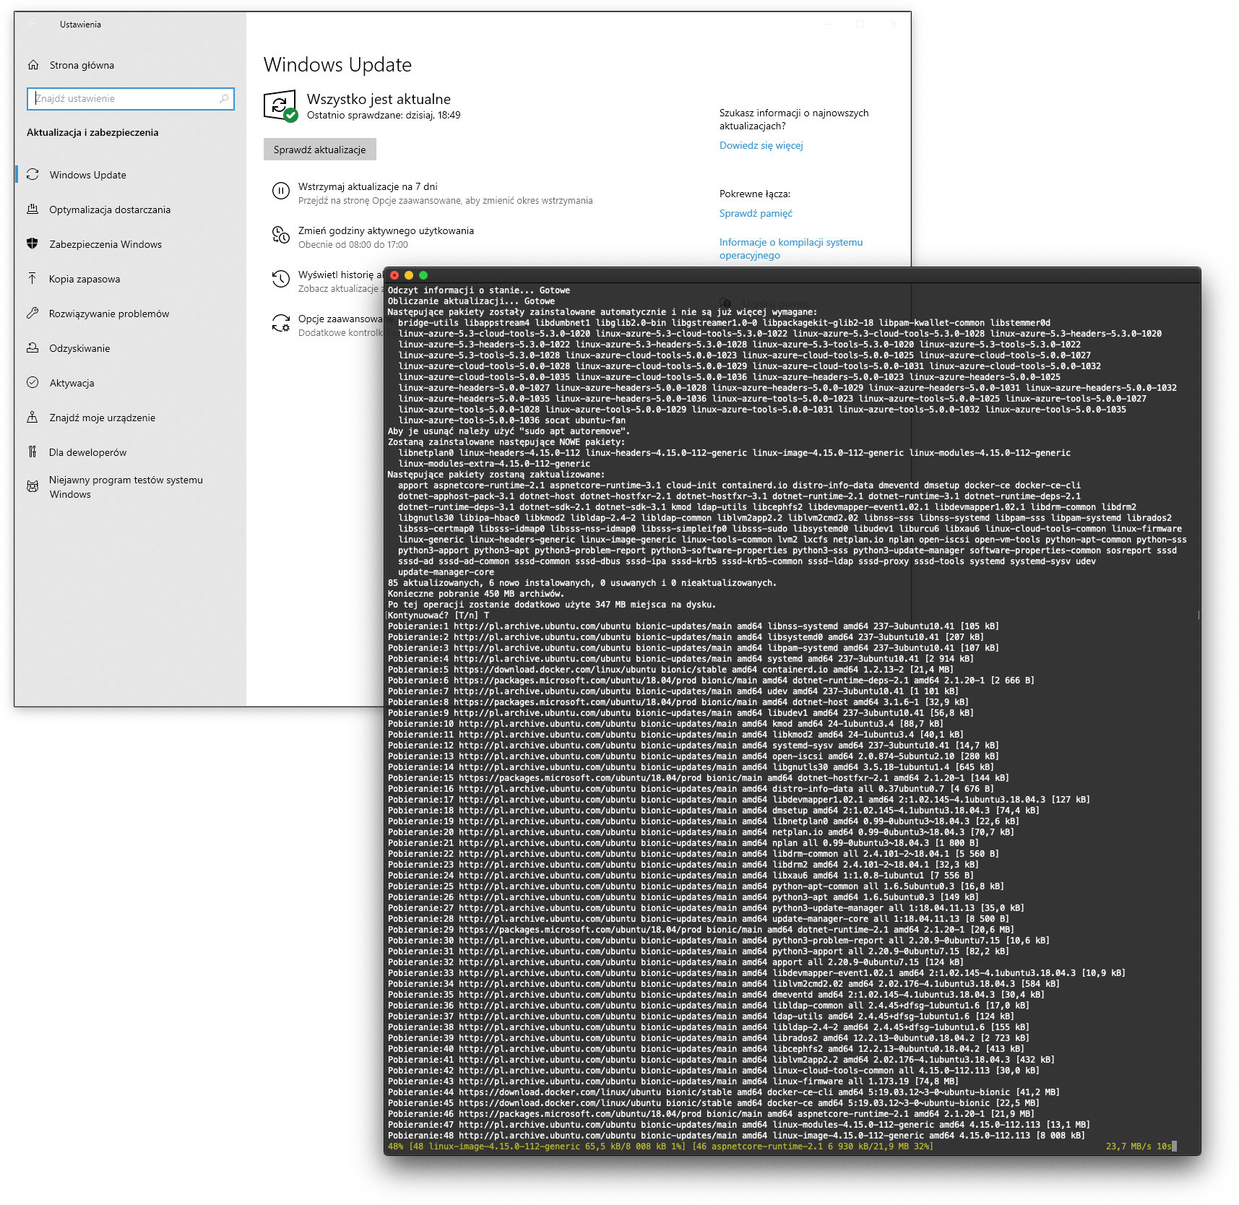The height and width of the screenshot is (1205, 1239).
Task: Click the Windows Insider program icon
Action: 33,487
